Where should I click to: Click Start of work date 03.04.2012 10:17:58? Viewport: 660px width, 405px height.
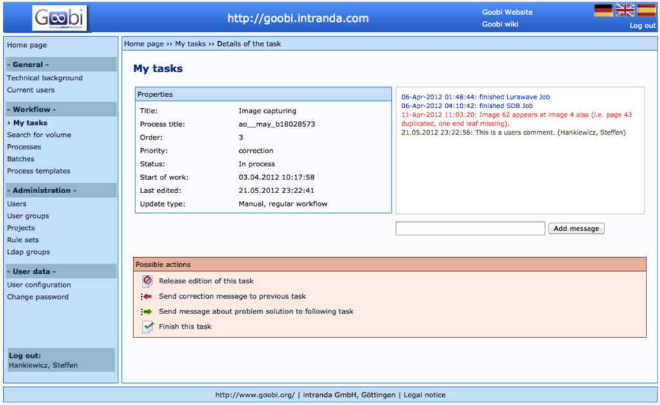pos(277,177)
